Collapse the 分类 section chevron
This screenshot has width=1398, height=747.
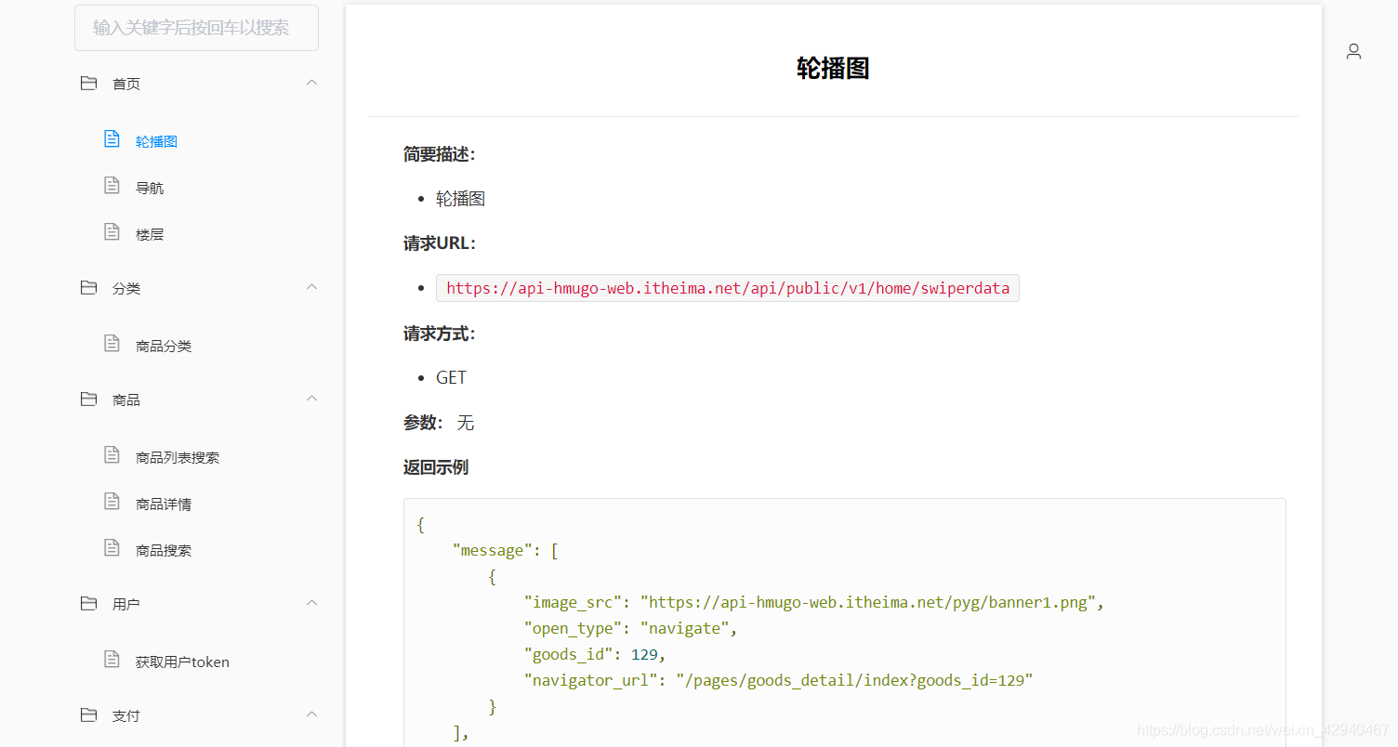(312, 287)
